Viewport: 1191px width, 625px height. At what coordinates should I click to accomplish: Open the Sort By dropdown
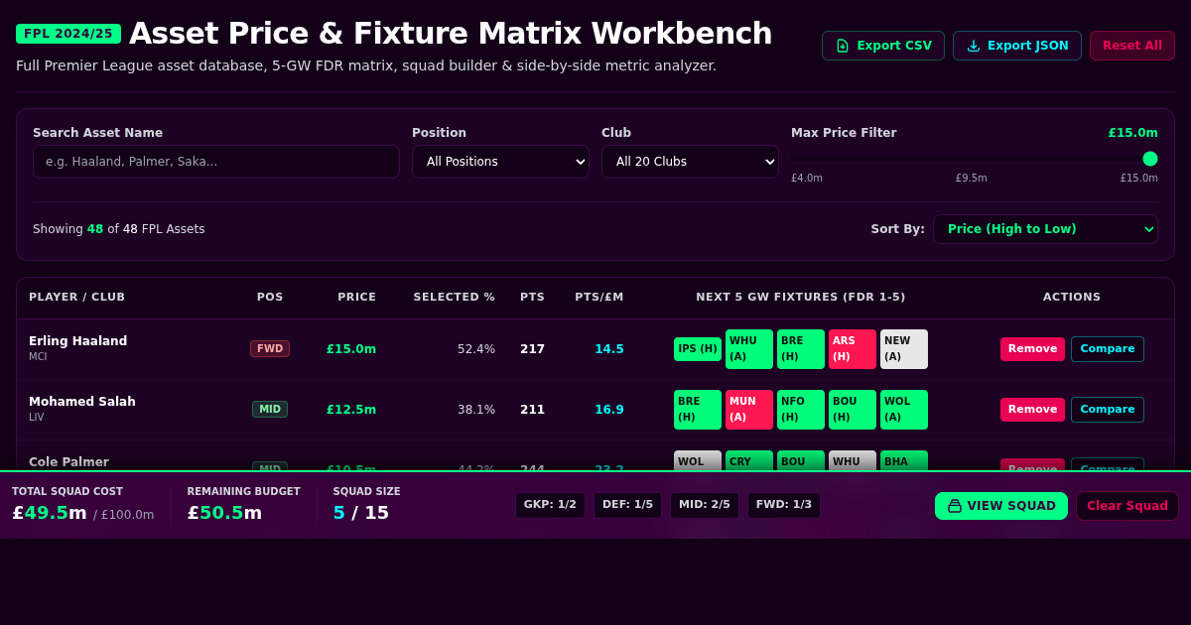[1045, 229]
